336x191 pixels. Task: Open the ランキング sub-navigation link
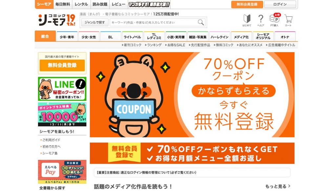(153, 45)
